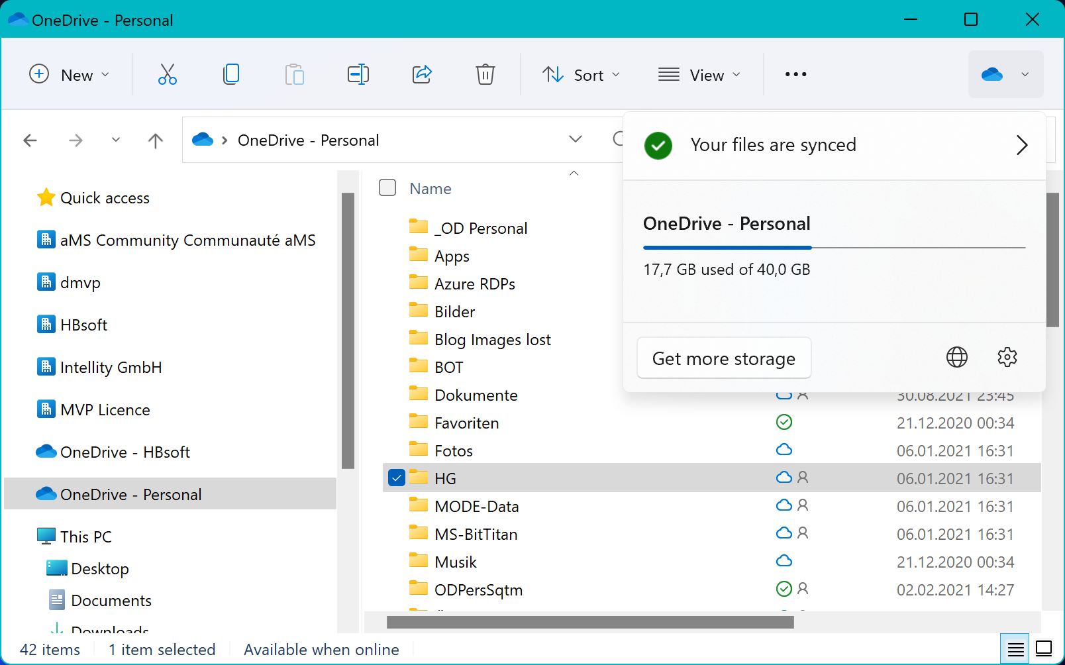Copy the selected folder using the toolbar
Image resolution: width=1065 pixels, height=665 pixels.
pos(230,74)
